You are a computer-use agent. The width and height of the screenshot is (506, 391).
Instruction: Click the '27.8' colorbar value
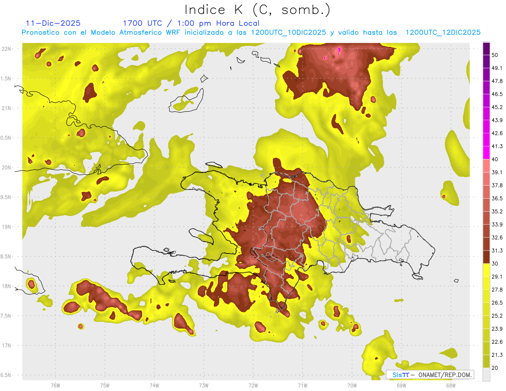(497, 290)
